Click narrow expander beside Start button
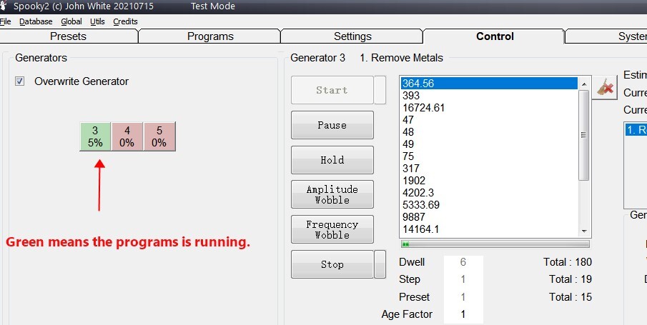 (x=380, y=90)
